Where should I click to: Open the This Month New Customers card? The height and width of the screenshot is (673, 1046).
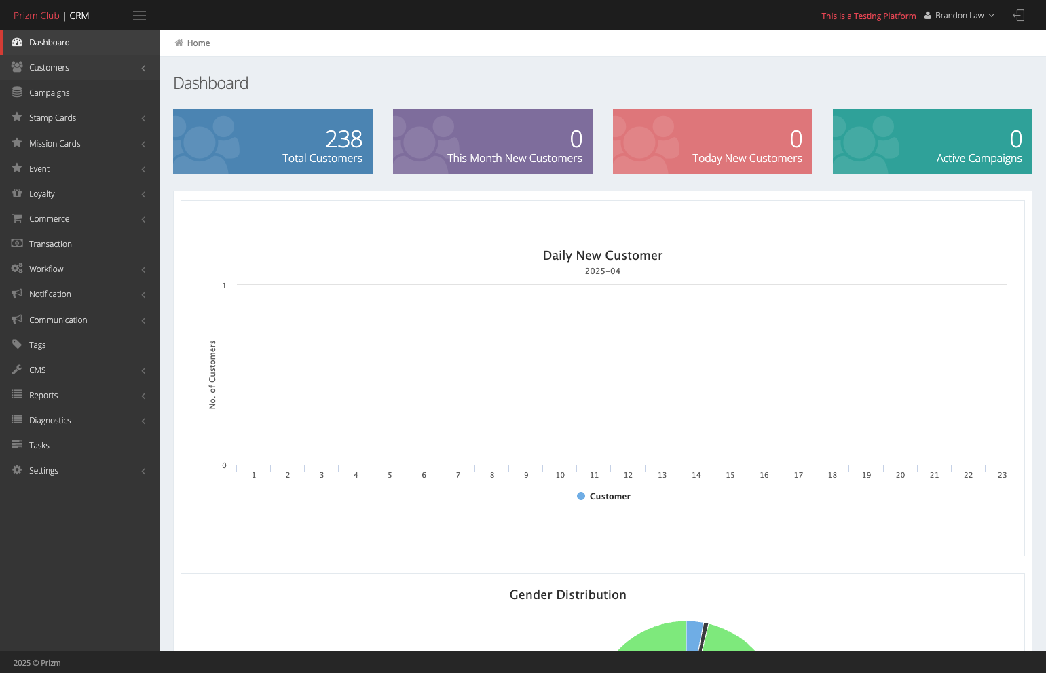493,141
